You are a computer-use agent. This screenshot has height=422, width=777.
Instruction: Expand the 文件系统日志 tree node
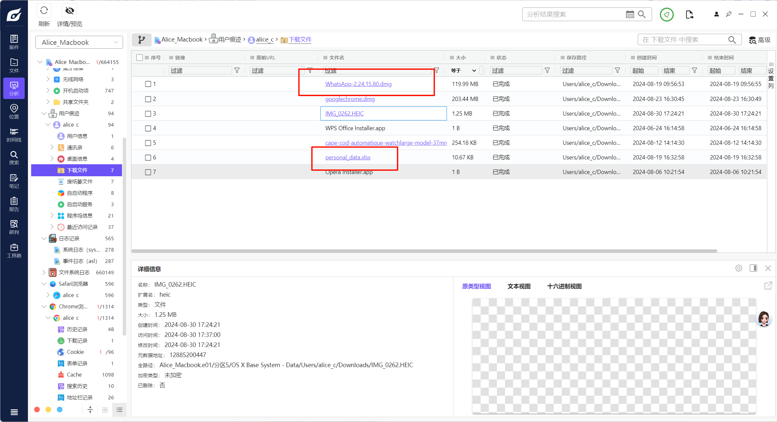(44, 272)
